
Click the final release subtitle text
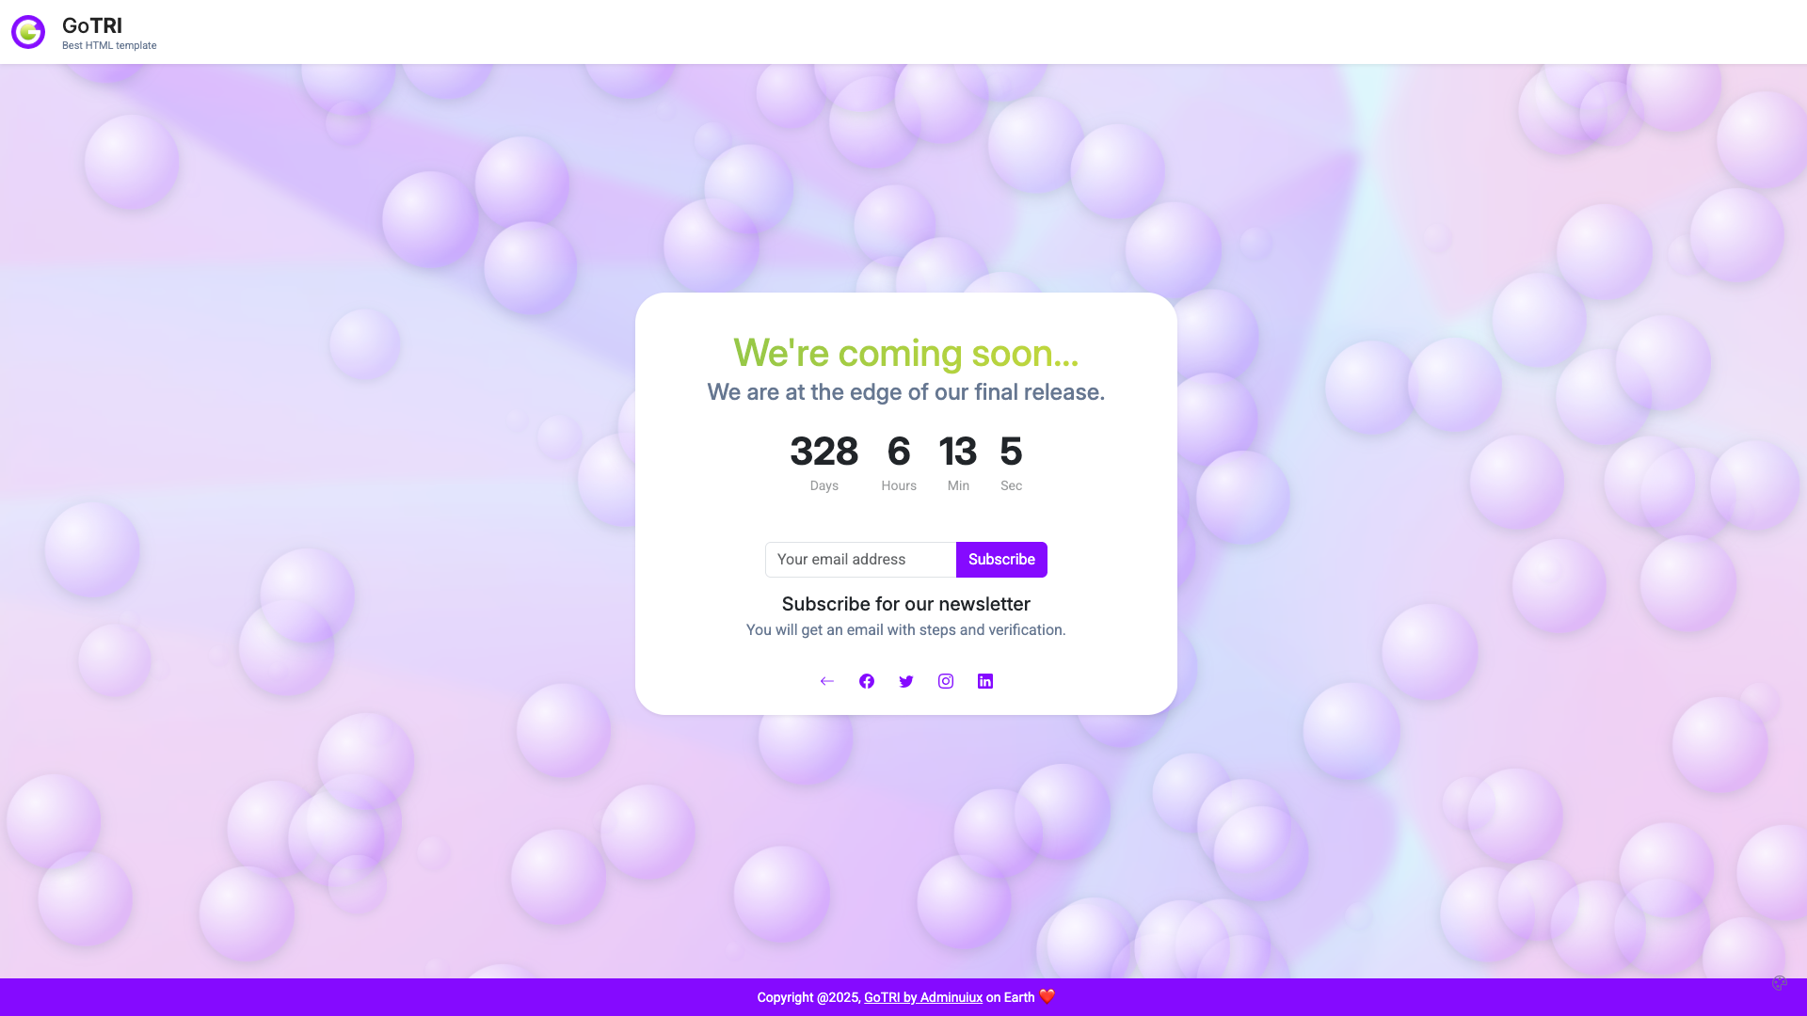pyautogui.click(x=905, y=392)
